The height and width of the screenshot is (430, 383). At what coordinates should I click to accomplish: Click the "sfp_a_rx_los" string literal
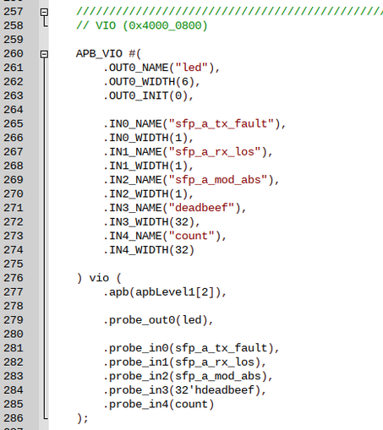click(x=215, y=152)
